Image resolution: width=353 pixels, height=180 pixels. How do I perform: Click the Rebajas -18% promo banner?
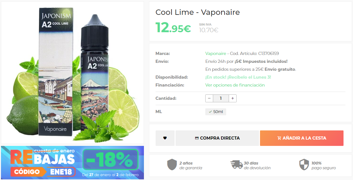tap(72, 162)
